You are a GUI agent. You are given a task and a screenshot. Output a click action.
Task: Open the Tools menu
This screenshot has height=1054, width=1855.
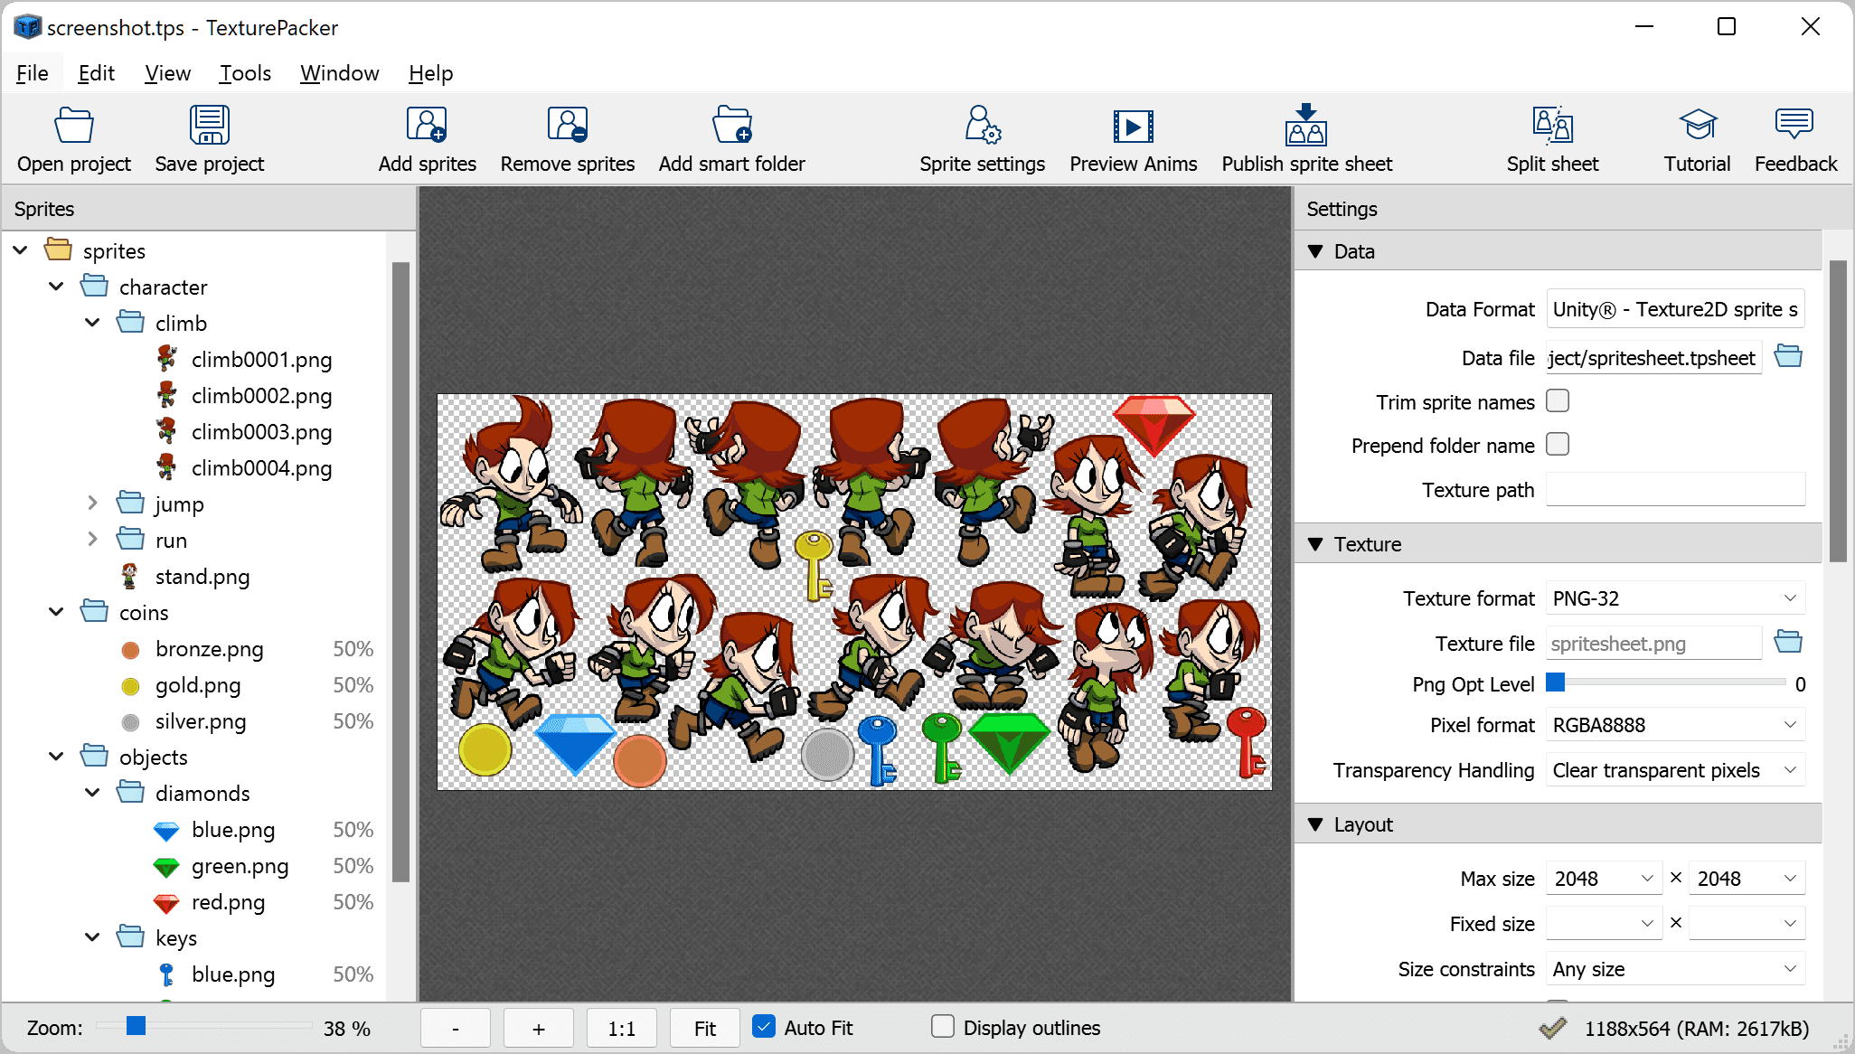point(243,72)
